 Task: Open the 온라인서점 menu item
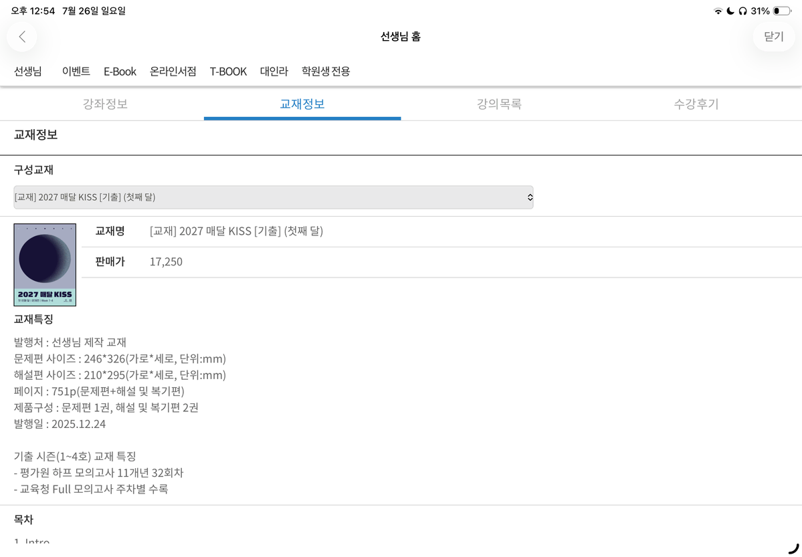173,71
